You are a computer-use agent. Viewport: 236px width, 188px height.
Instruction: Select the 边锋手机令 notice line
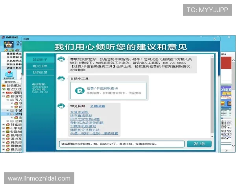[x=14, y=68]
